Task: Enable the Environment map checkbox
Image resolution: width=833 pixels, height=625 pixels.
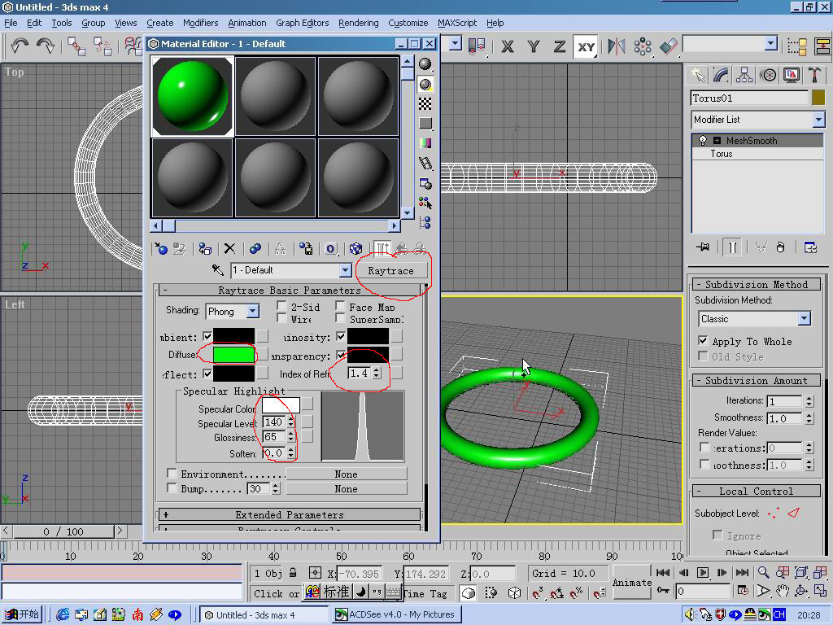Action: point(172,473)
